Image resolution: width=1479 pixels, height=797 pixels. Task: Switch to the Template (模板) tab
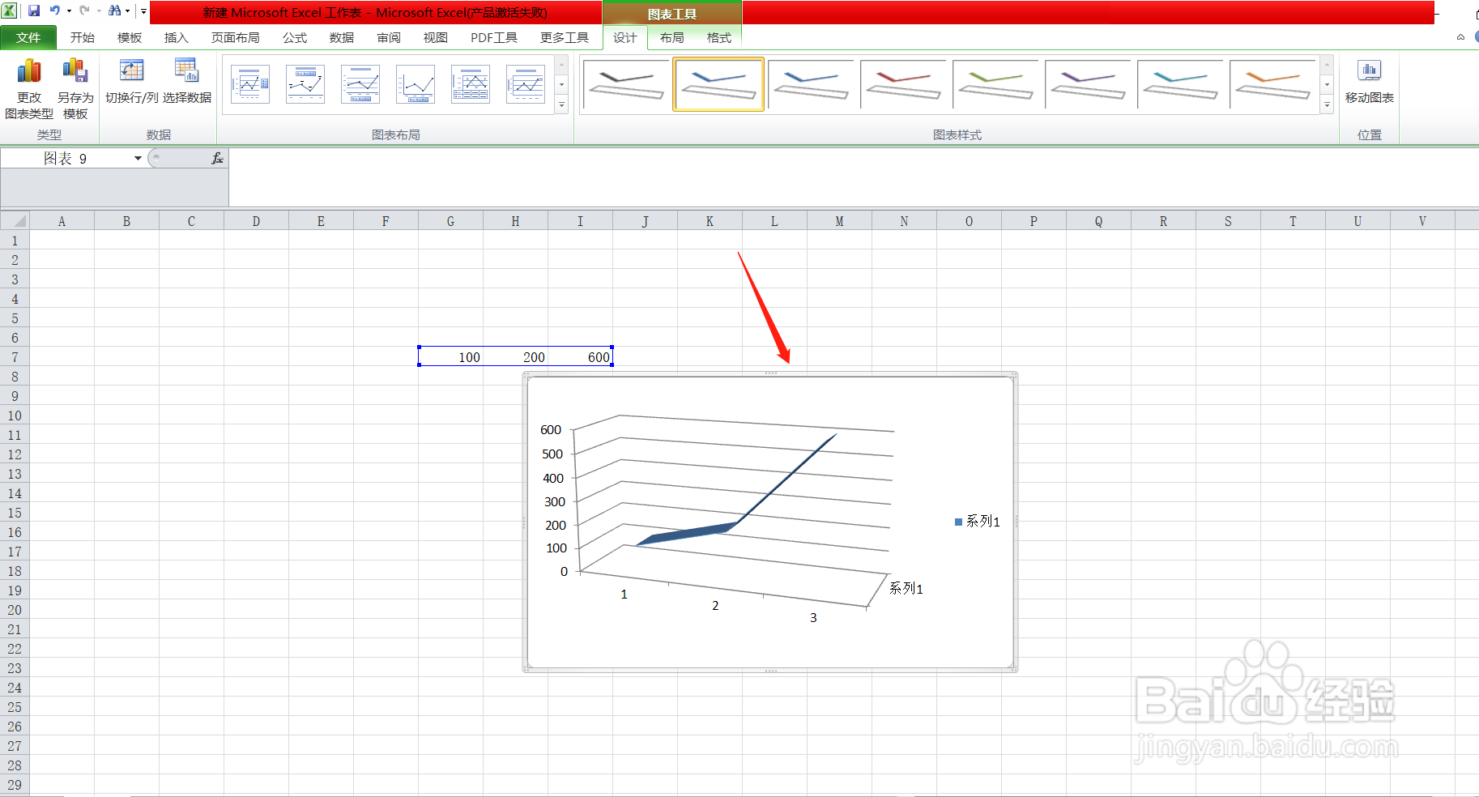[130, 37]
